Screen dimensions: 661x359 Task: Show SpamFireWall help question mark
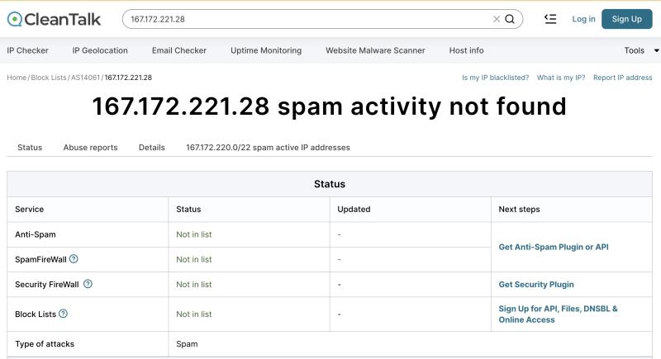tap(74, 259)
